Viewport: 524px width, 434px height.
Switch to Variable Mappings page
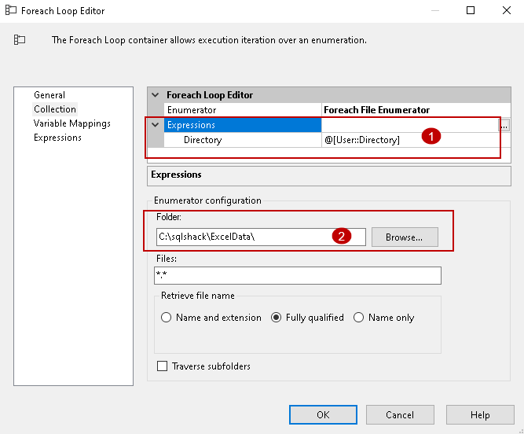click(x=71, y=123)
